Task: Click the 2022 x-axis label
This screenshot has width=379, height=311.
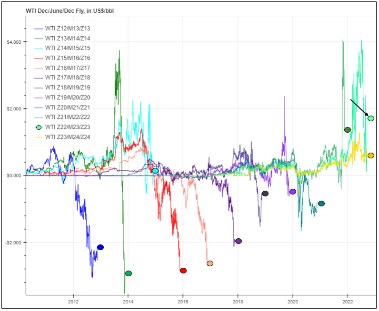Action: coord(348,301)
